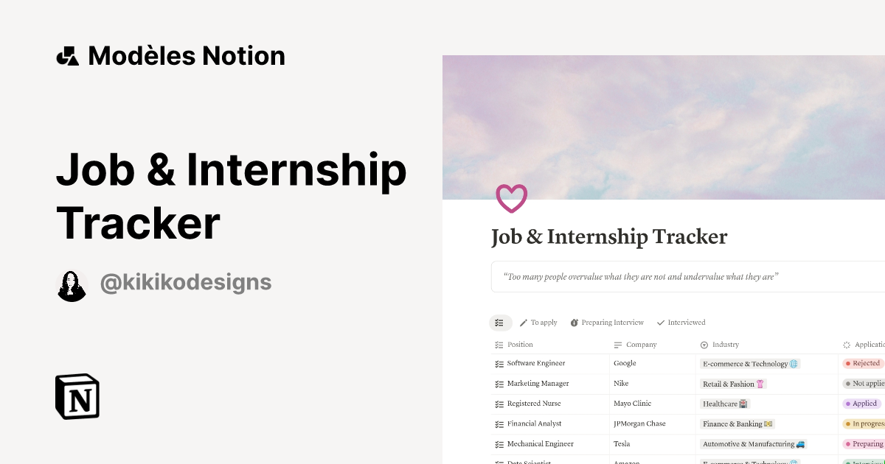This screenshot has width=885, height=464.
Task: Click the 'Applied' status tag for Registered Nurse
Action: coord(861,404)
